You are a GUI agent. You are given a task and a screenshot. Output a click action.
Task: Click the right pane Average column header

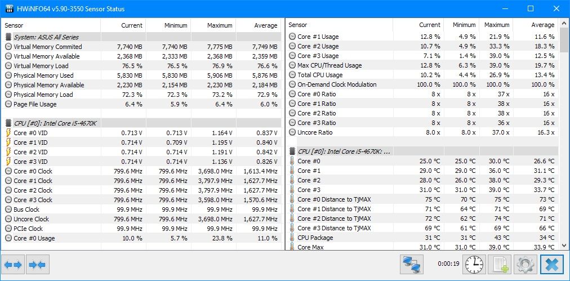(536, 25)
